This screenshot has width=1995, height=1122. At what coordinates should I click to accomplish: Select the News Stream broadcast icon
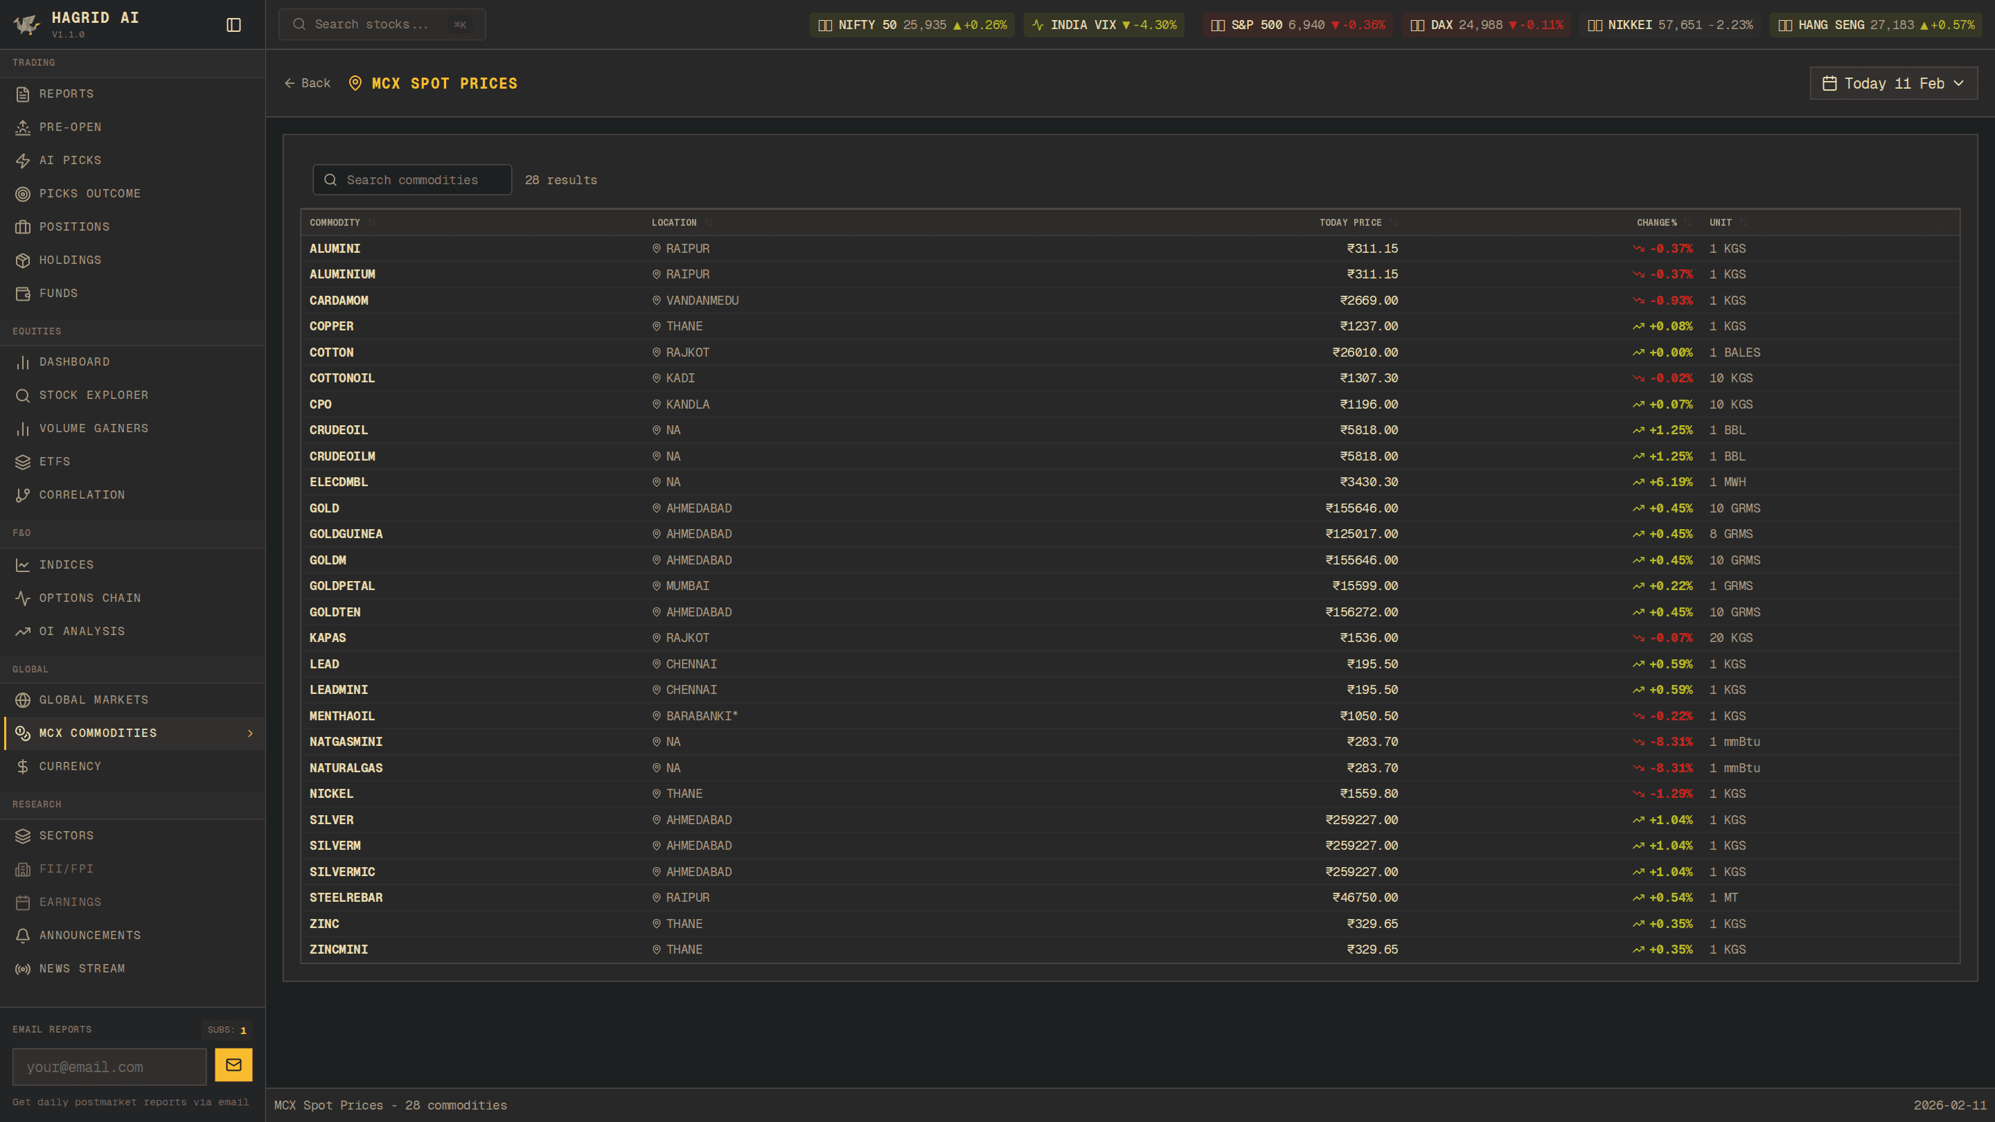[22, 969]
